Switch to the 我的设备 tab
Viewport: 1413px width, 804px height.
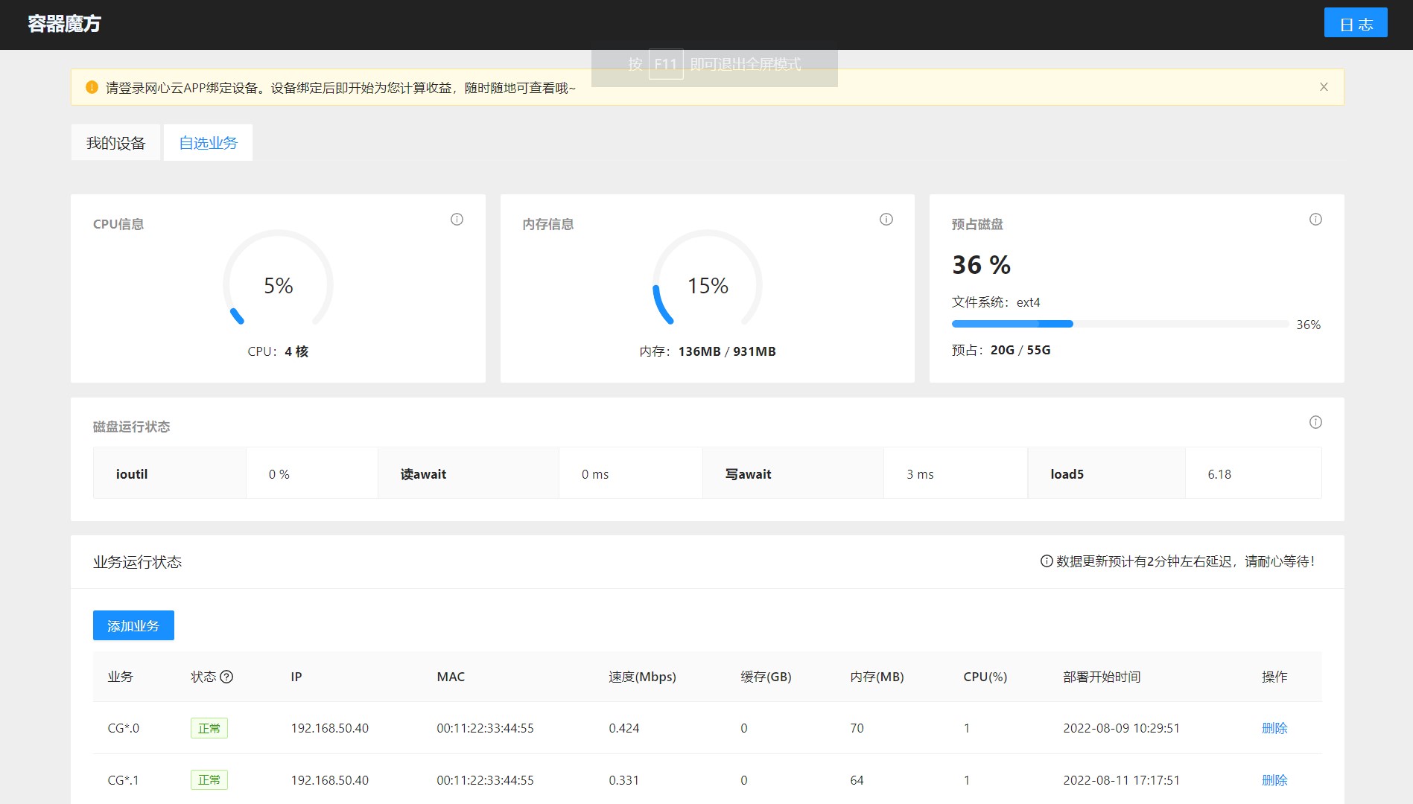(115, 142)
